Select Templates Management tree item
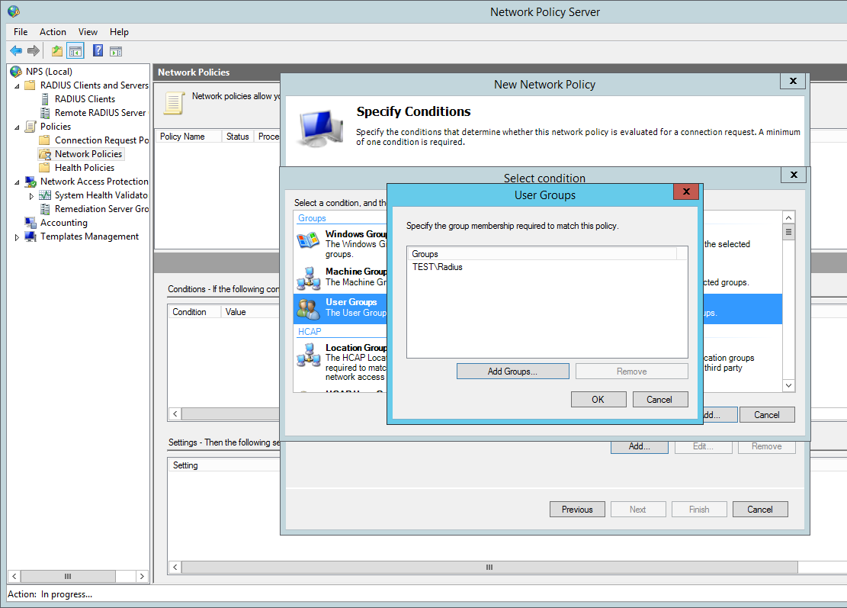 pyautogui.click(x=90, y=236)
